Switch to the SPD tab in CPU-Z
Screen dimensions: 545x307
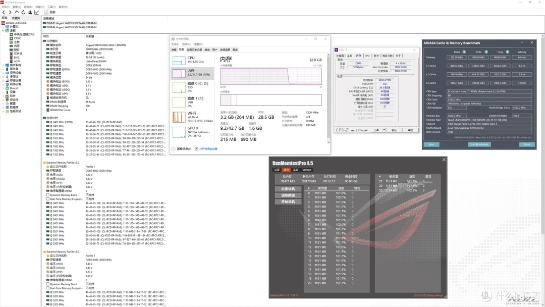pos(367,56)
